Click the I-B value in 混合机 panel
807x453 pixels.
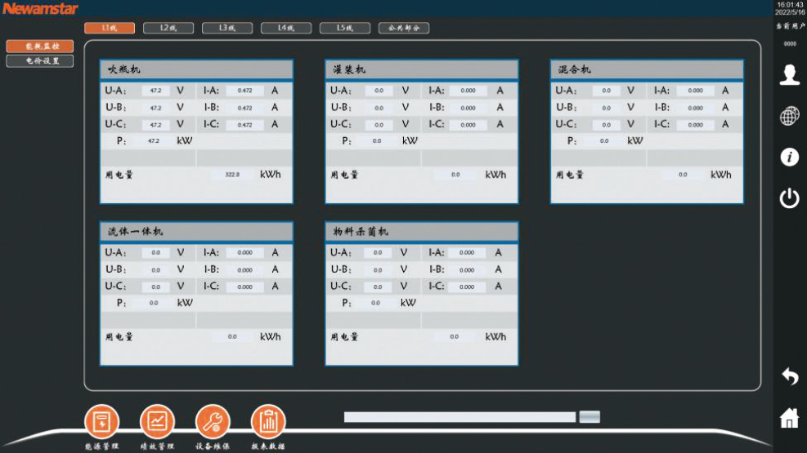tap(695, 108)
